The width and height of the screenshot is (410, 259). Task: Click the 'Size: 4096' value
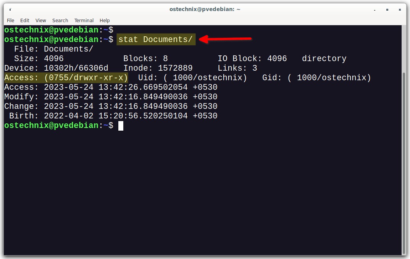pyautogui.click(x=39, y=58)
